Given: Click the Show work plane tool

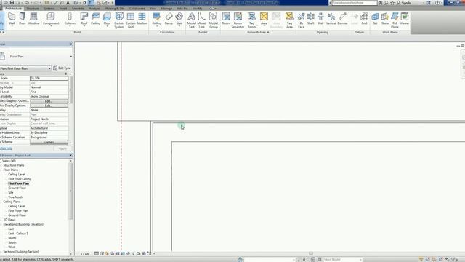Looking at the screenshot, I should [385, 19].
